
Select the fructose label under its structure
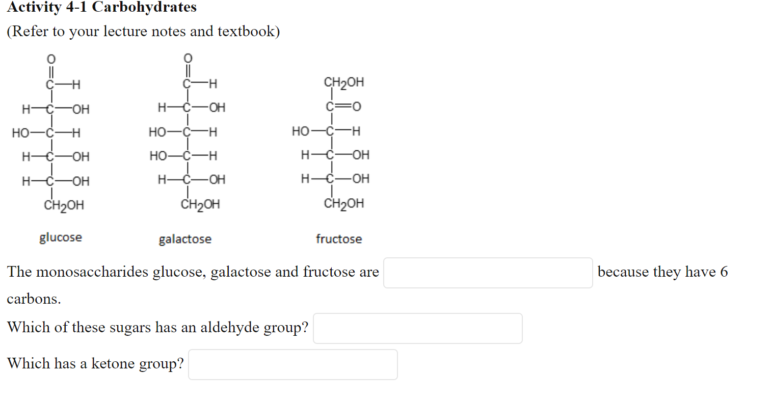339,239
